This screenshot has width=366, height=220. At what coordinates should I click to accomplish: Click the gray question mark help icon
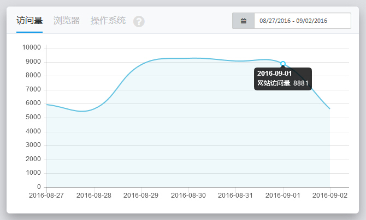[x=139, y=21]
